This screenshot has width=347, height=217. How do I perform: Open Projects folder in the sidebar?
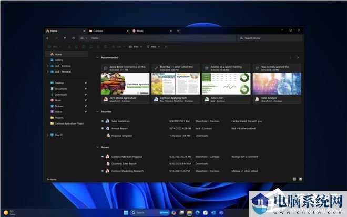57,118
